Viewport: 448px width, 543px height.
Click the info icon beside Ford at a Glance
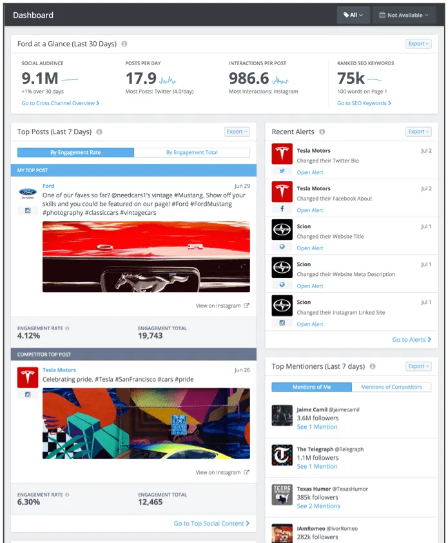(x=124, y=44)
